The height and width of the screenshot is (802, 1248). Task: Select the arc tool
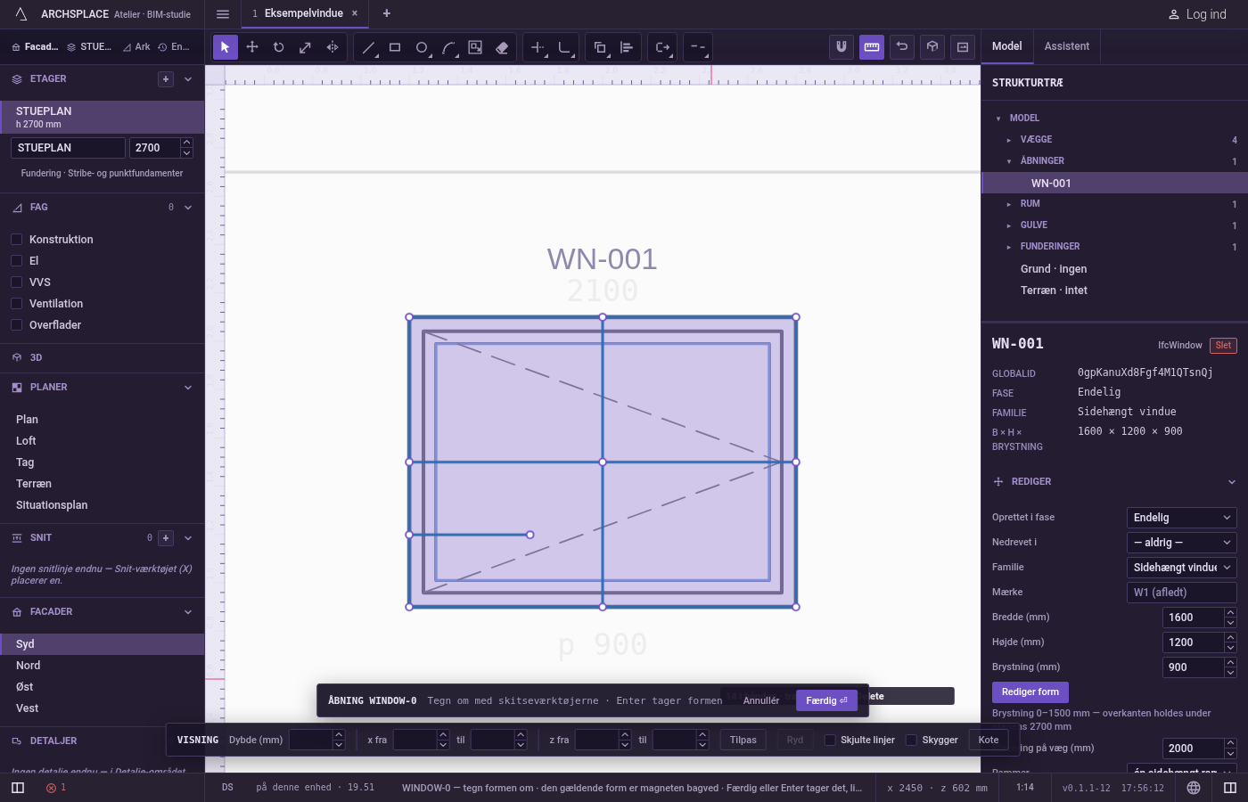[x=448, y=47]
